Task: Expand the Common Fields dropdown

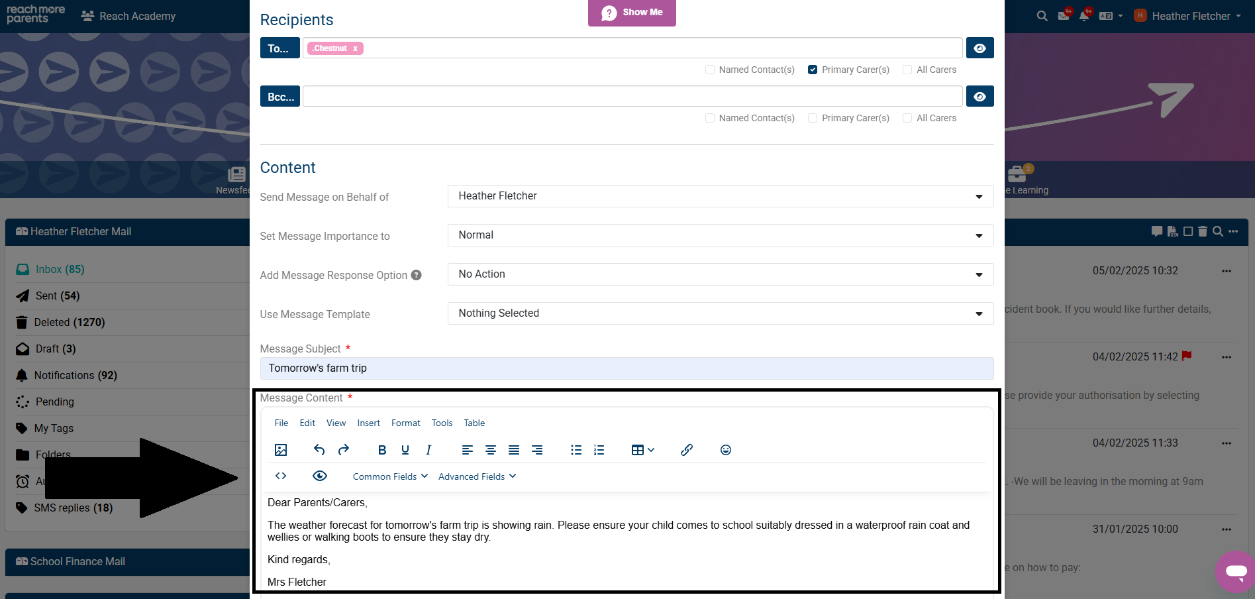Action: (389, 476)
